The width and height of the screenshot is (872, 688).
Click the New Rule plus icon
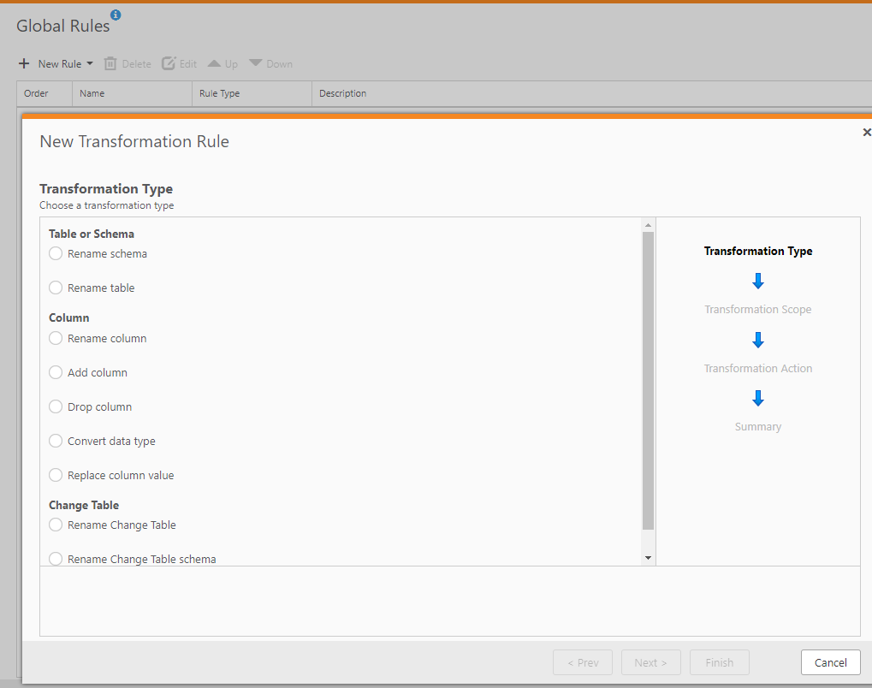click(x=24, y=64)
